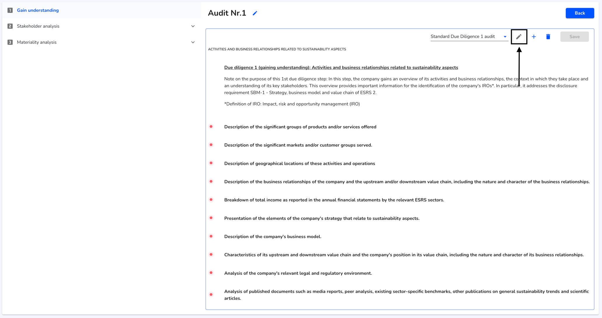Open Due diligence 1 gaining understanding heading link

(x=341, y=68)
